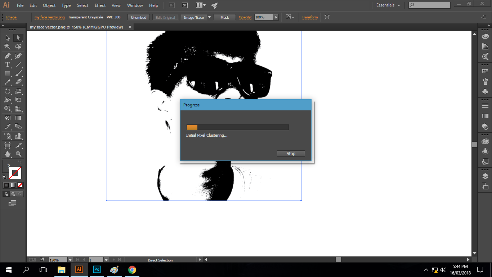
Task: Select the Perspective Grid tool
Action: 18,109
